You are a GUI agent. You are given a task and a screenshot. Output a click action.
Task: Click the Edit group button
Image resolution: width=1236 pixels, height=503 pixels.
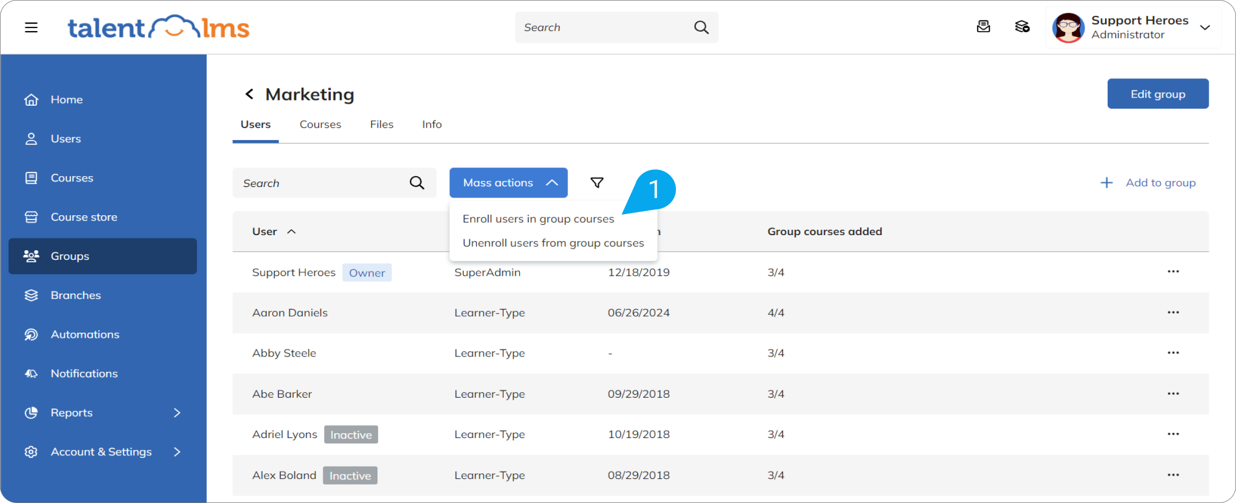click(x=1158, y=94)
